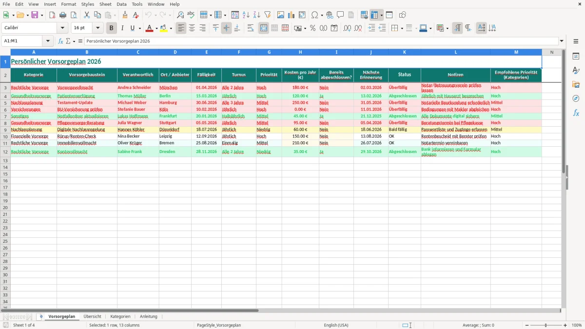Click English (USA) language in status bar
585x329 pixels.
[x=336, y=325]
